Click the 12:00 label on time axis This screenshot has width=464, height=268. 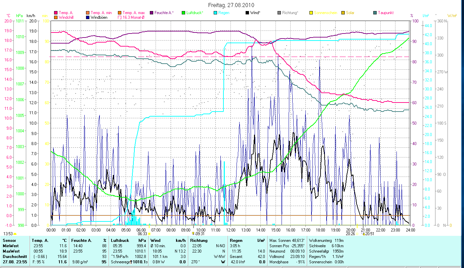(231, 230)
